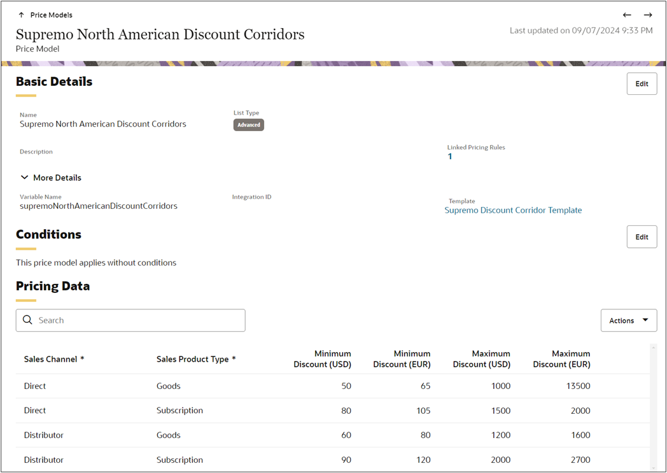Navigate back using the left arrow icon
The image size is (667, 473).
tap(627, 15)
